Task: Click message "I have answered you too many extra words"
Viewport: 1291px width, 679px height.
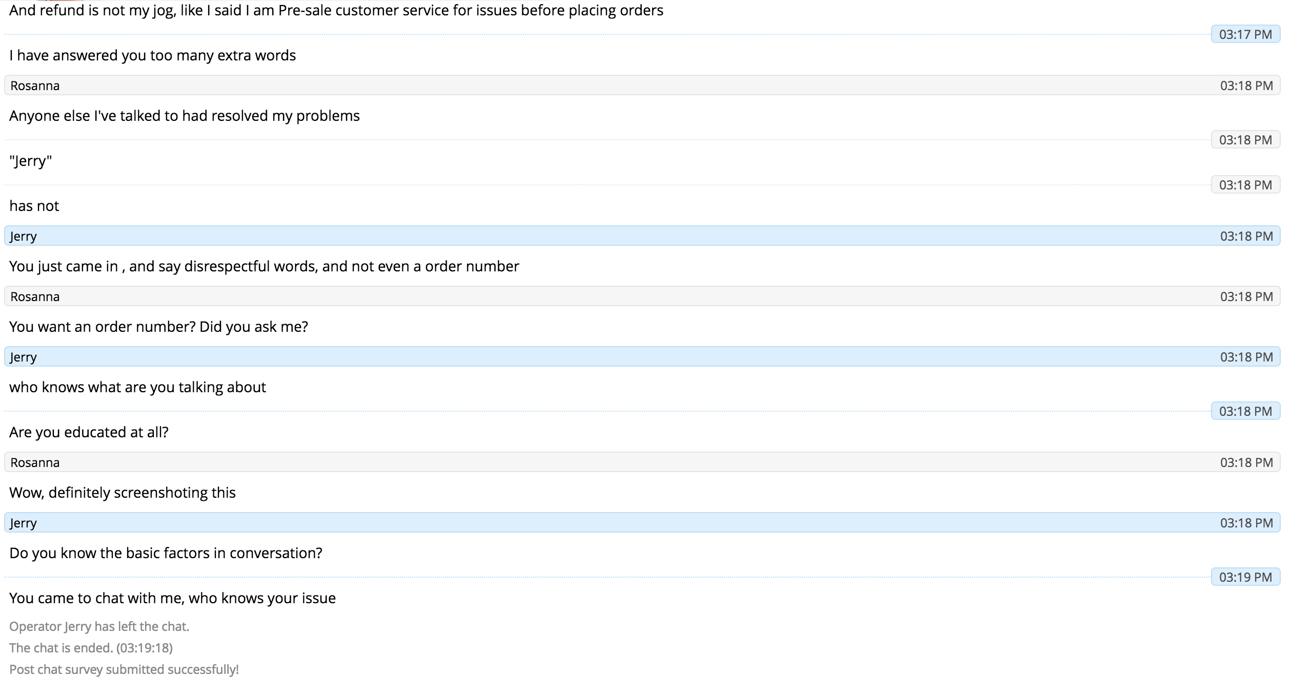Action: [x=152, y=55]
